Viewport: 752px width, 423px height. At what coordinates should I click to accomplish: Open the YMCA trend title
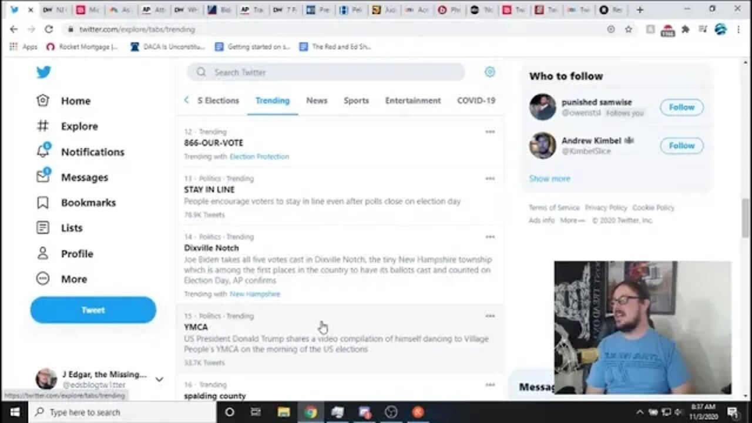pos(196,327)
